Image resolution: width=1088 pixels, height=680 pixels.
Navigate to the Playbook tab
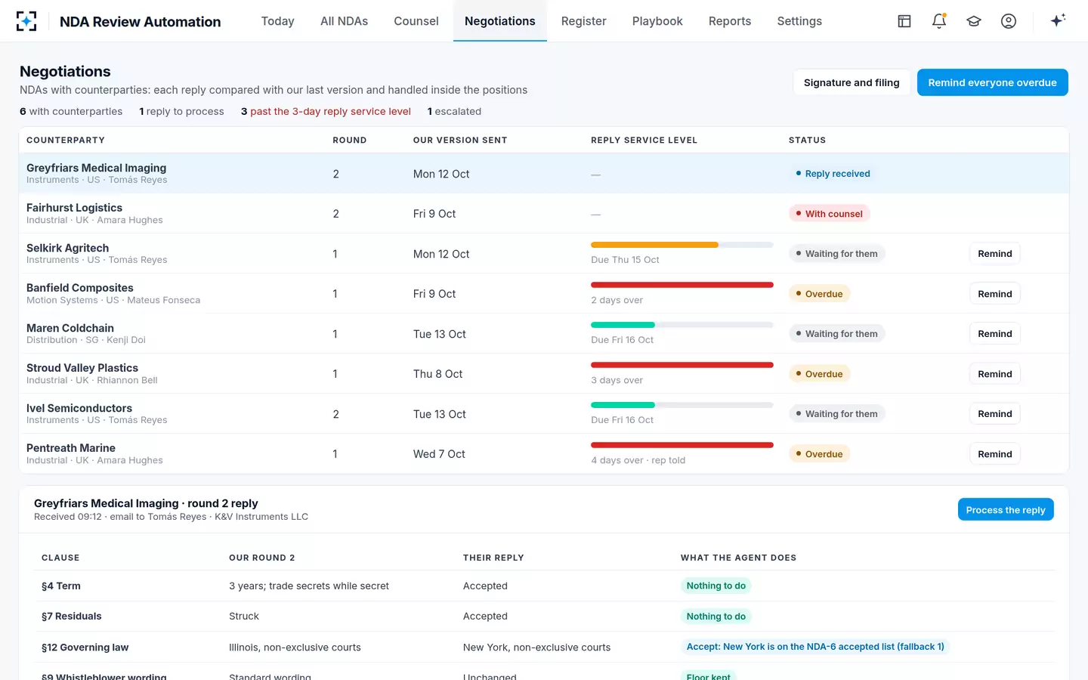(657, 21)
